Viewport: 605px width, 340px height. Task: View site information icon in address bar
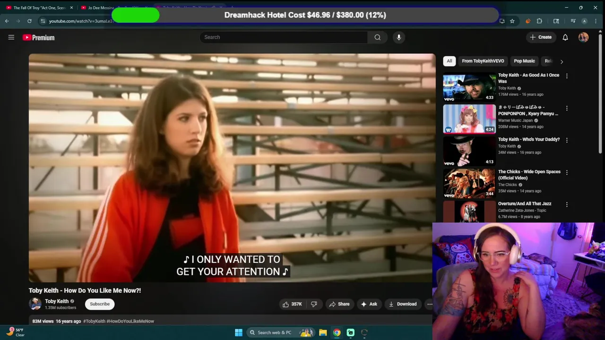[x=43, y=21]
